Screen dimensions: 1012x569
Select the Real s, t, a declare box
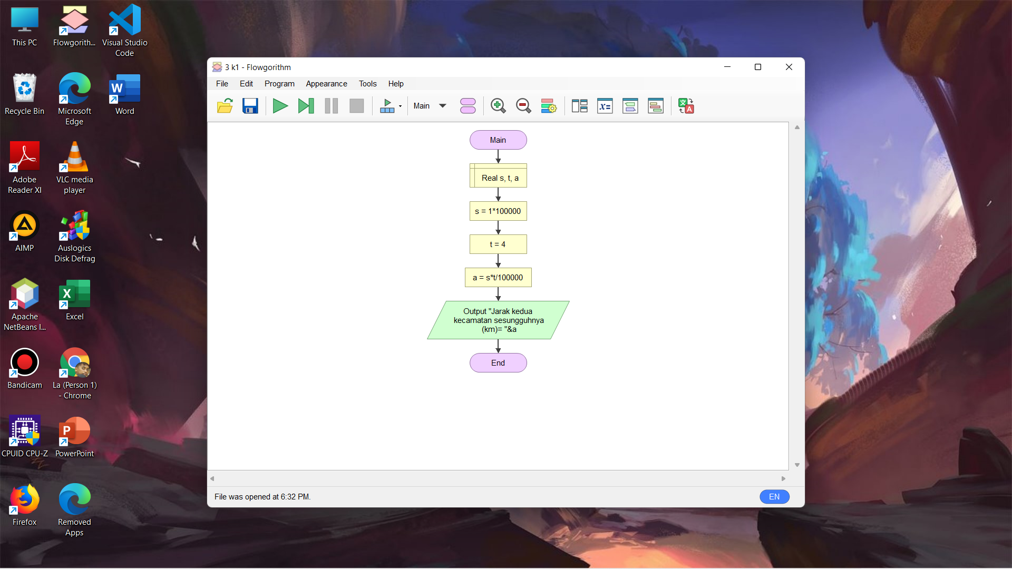click(498, 175)
